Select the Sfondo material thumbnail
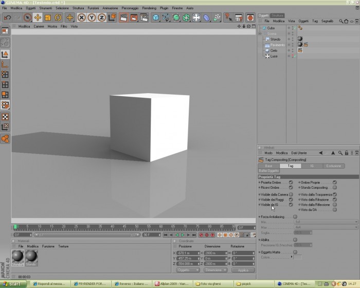Viewport: 360px width, 288px height. click(x=31, y=258)
